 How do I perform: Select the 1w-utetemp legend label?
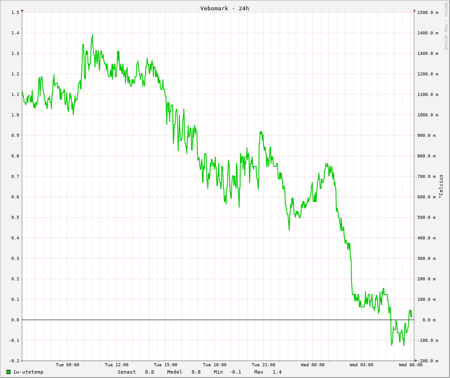(x=28, y=372)
